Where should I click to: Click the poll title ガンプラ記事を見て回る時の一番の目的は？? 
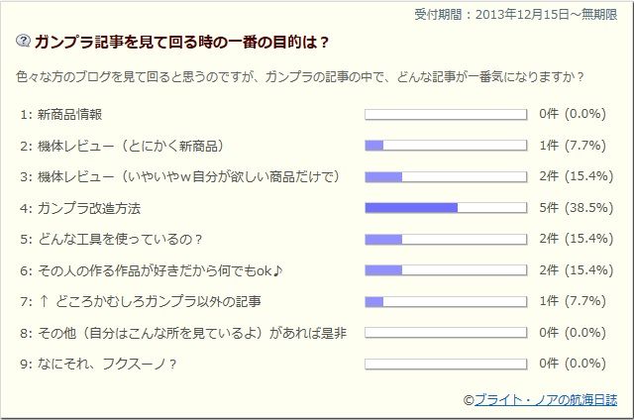182,41
